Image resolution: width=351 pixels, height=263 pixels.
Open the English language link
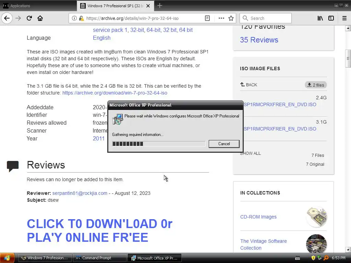click(x=101, y=38)
